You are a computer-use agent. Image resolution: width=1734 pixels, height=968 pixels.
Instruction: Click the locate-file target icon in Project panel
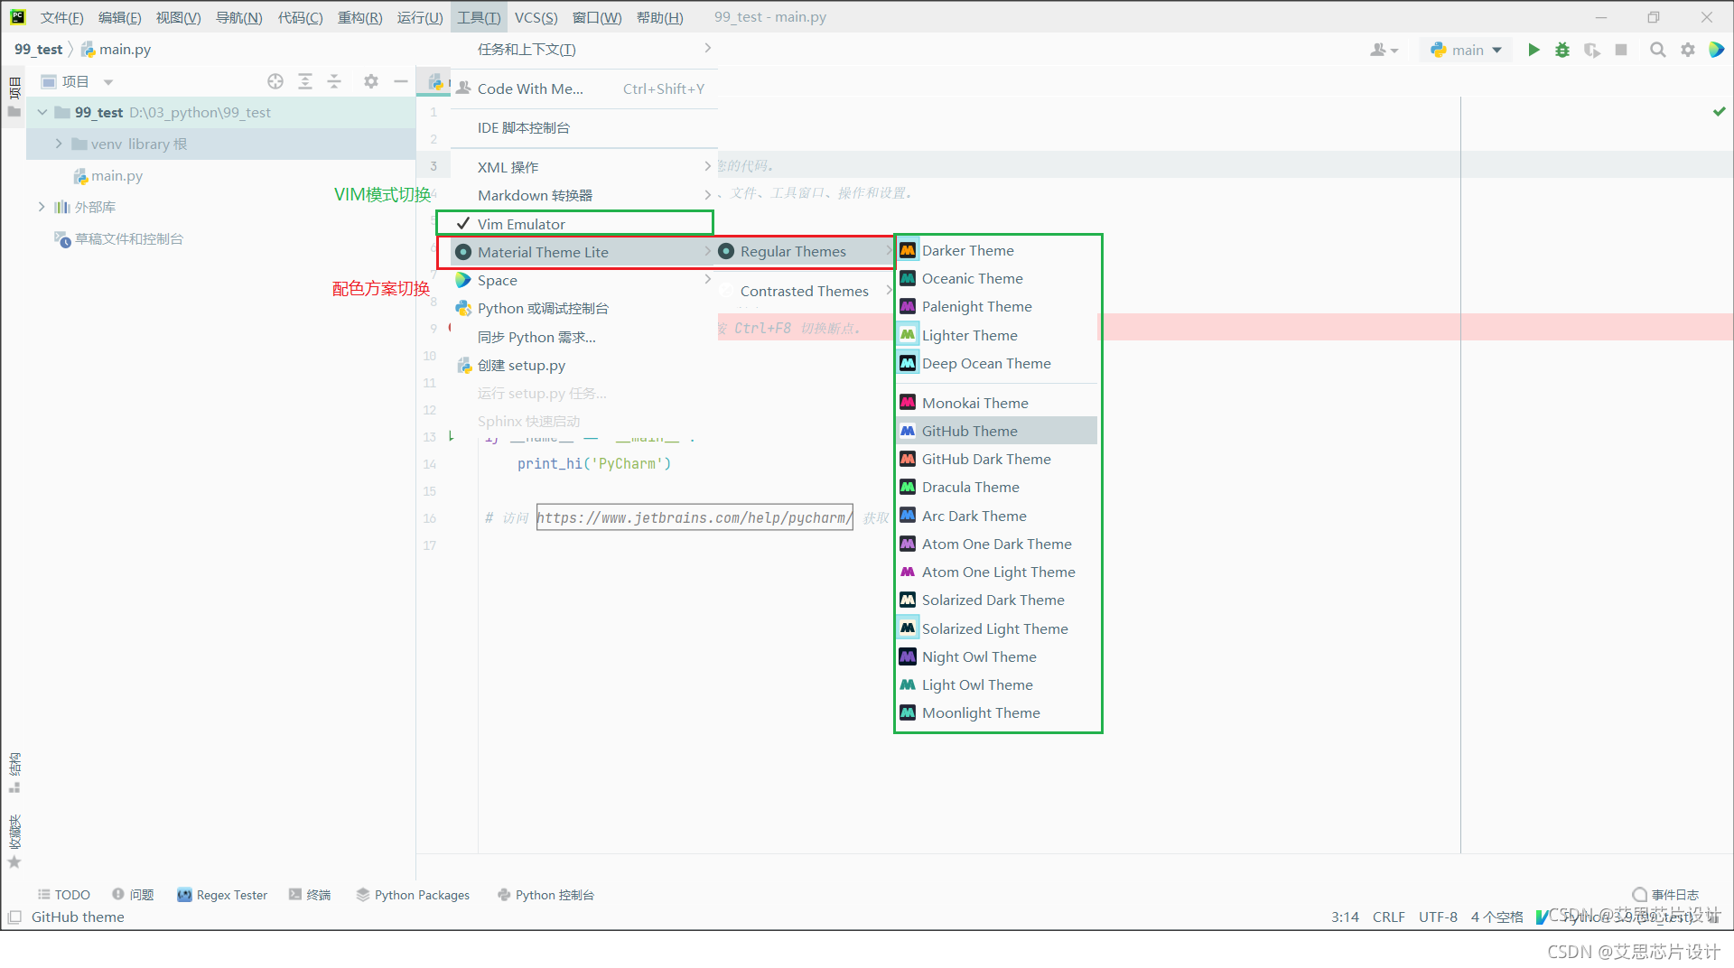275,81
